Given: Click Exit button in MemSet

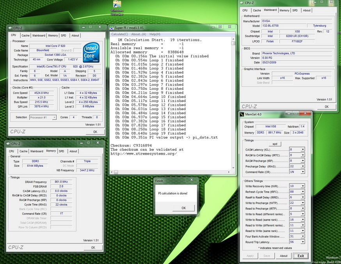Looking at the screenshot, I should point(301,256).
